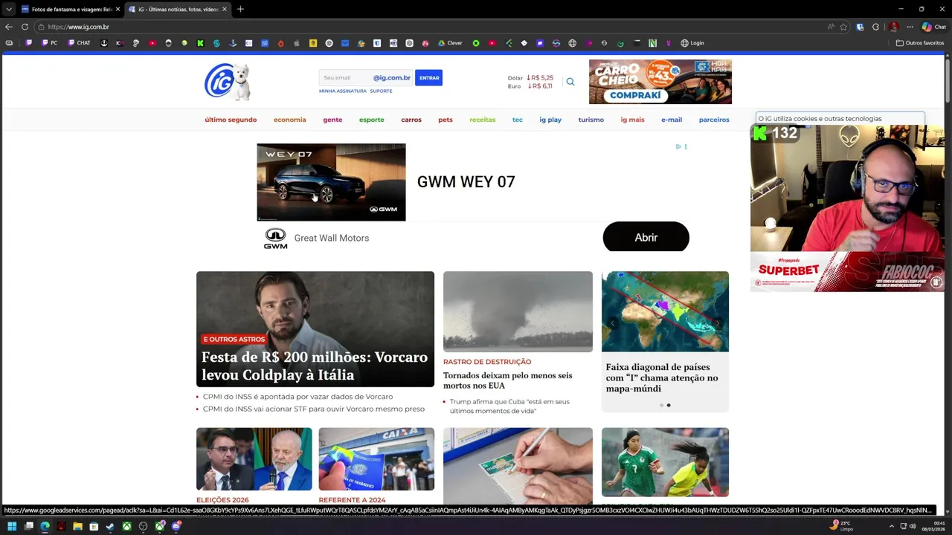The height and width of the screenshot is (535, 952).
Task: Open the Great Wall Motors advertiser link
Action: point(332,238)
